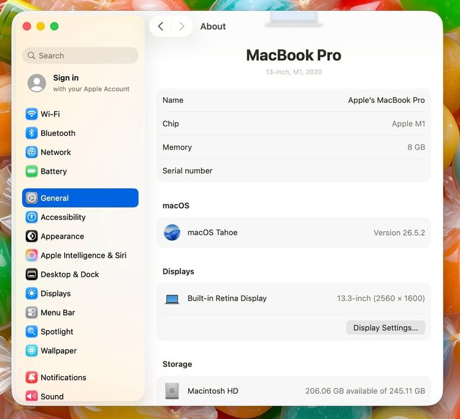
Task: Click the Desktop & Dock icon
Action: pos(31,274)
